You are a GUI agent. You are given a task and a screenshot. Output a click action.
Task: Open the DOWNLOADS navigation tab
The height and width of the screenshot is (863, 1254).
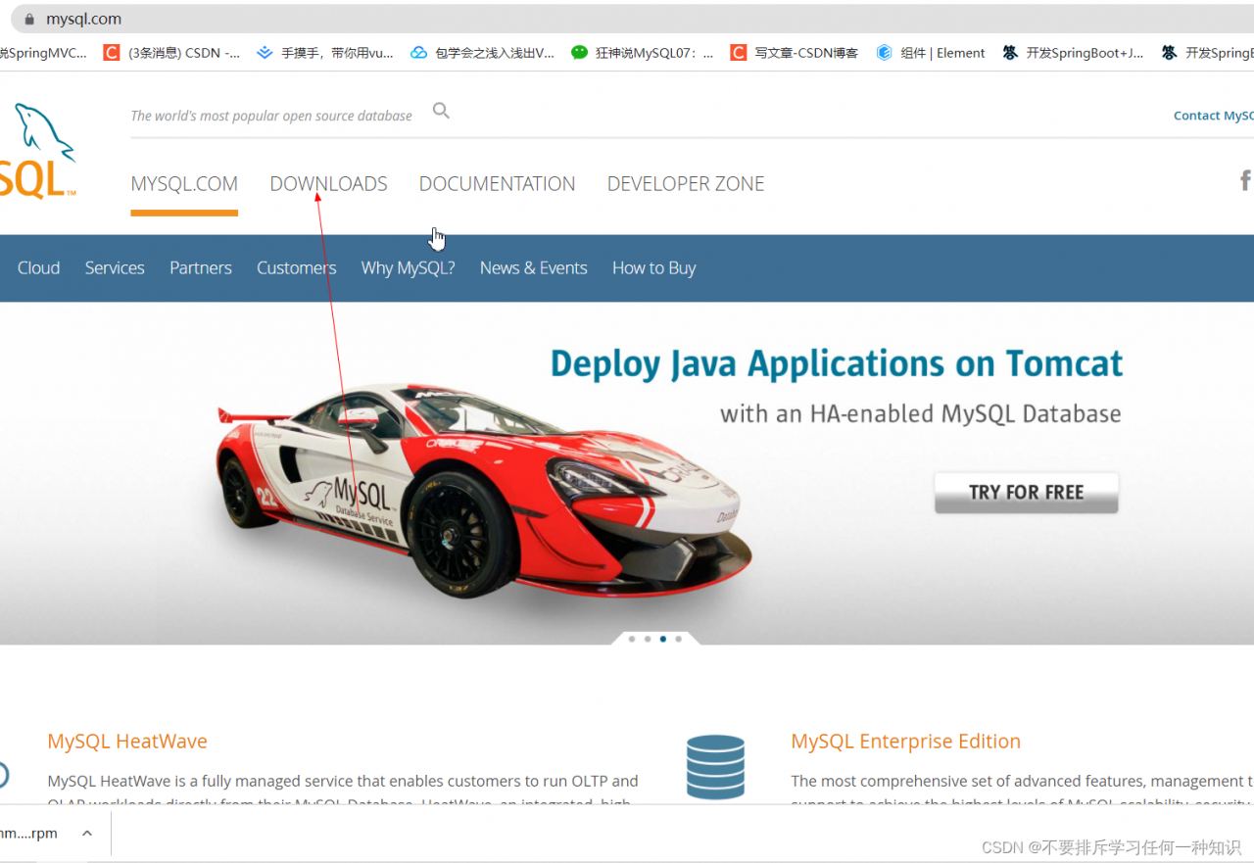[328, 183]
